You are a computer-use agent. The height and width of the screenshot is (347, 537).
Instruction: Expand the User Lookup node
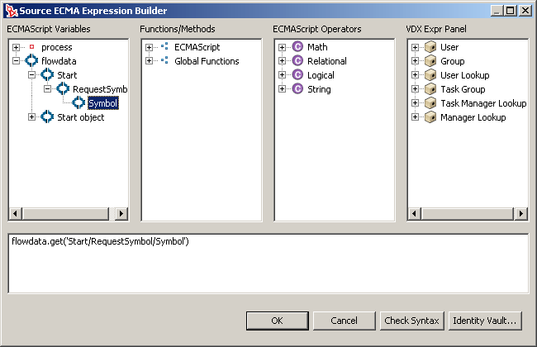415,75
